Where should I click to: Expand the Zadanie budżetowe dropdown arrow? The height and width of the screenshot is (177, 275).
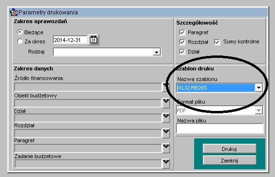pos(166,163)
